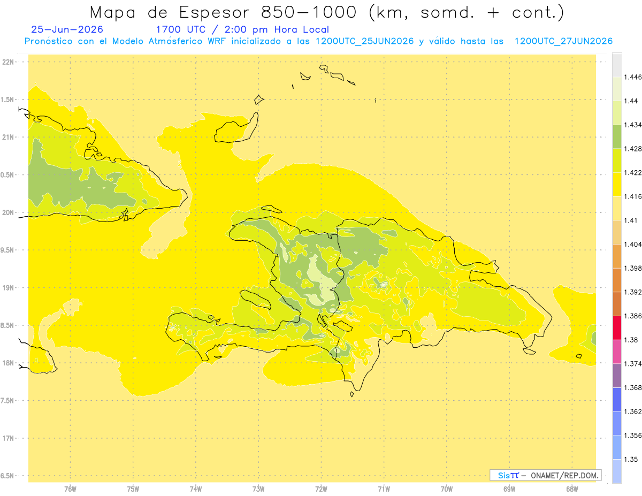
Task: Click the 18N latitude label
Action: coord(9,363)
